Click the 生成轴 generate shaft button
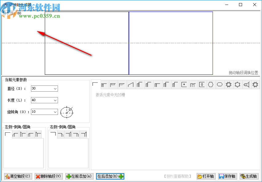The image size is (262, 182). (x=249, y=176)
